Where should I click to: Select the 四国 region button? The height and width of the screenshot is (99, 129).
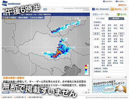(96, 58)
